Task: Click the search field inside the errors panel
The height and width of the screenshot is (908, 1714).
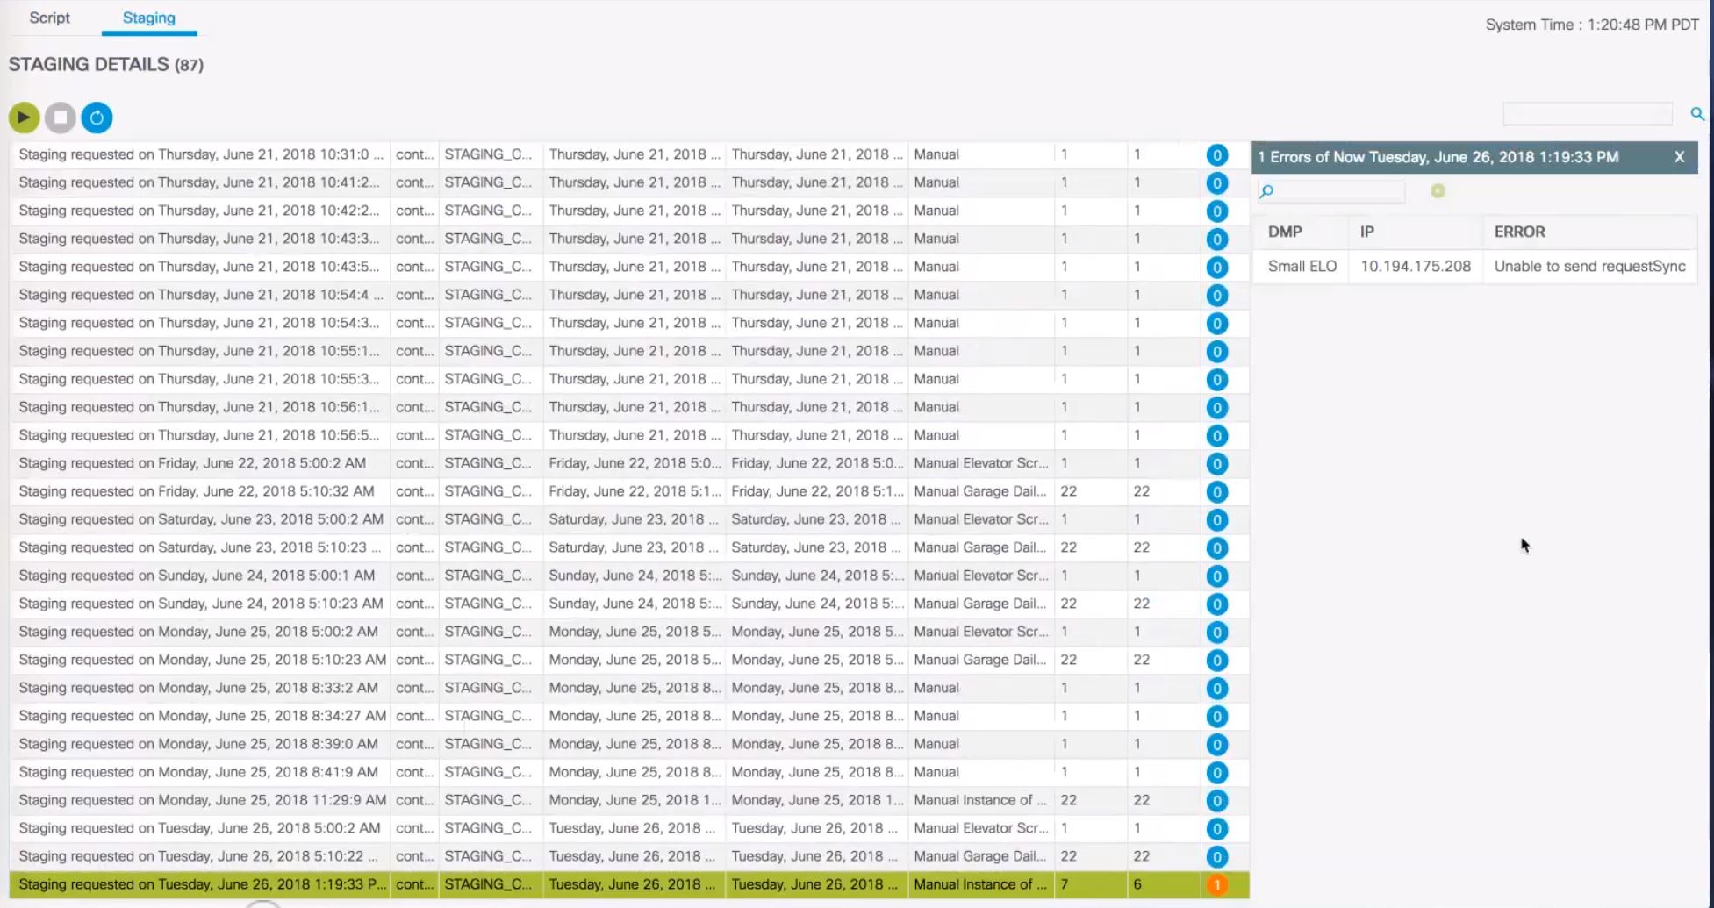Action: pos(1334,190)
